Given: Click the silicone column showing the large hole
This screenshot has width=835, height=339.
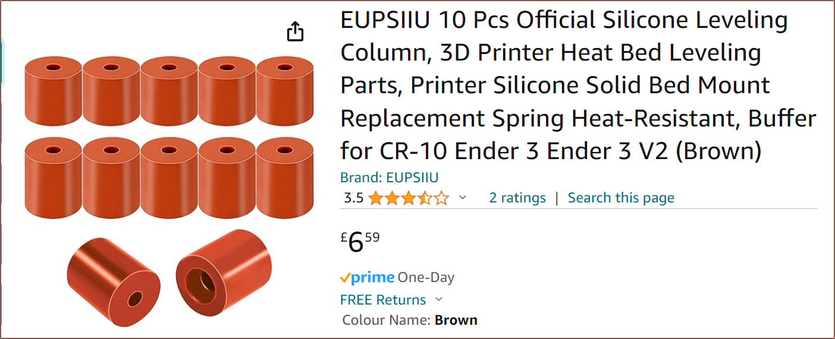Looking at the screenshot, I should point(224,273).
